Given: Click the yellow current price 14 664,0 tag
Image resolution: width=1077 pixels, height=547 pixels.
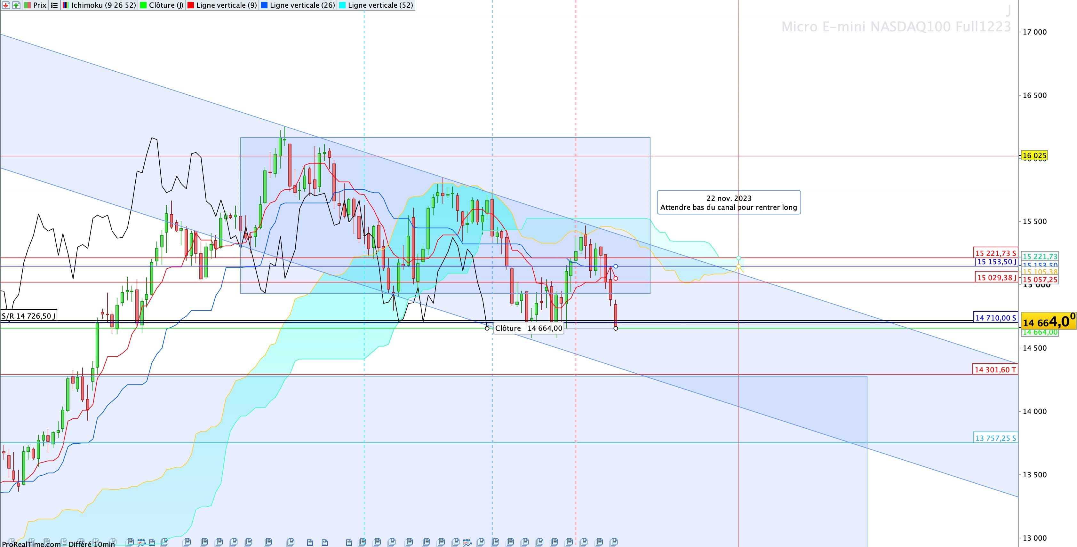Looking at the screenshot, I should click(1049, 321).
